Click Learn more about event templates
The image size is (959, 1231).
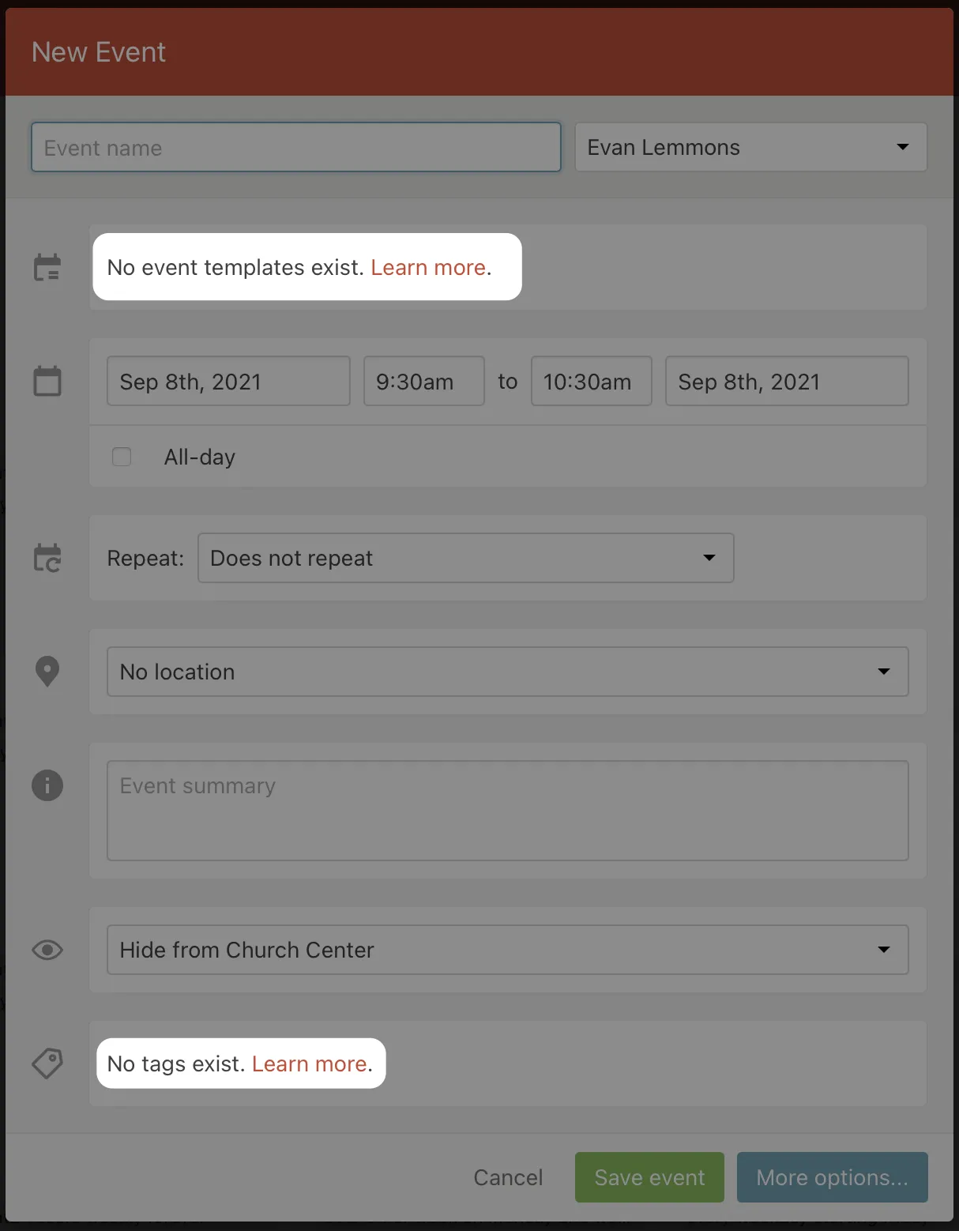point(427,267)
